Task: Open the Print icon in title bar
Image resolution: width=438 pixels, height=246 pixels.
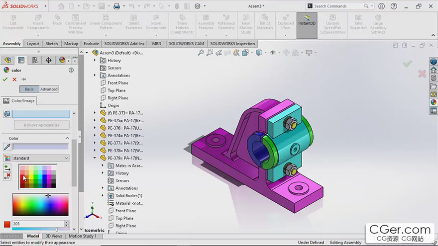Action: [x=116, y=6]
